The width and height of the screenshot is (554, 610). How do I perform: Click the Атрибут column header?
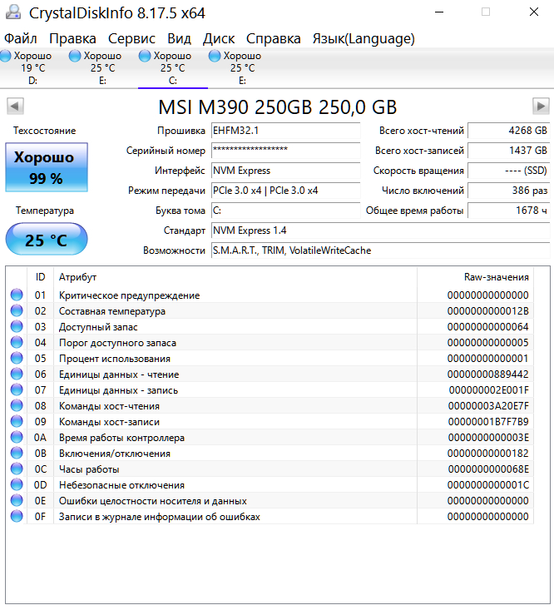coord(235,277)
